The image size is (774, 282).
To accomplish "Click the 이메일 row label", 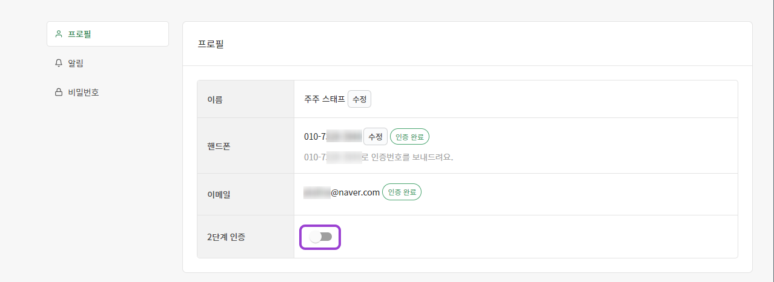I will coord(219,194).
